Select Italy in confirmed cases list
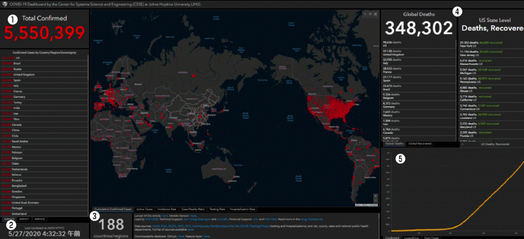Screen dimensions: 524x239 (44, 85)
